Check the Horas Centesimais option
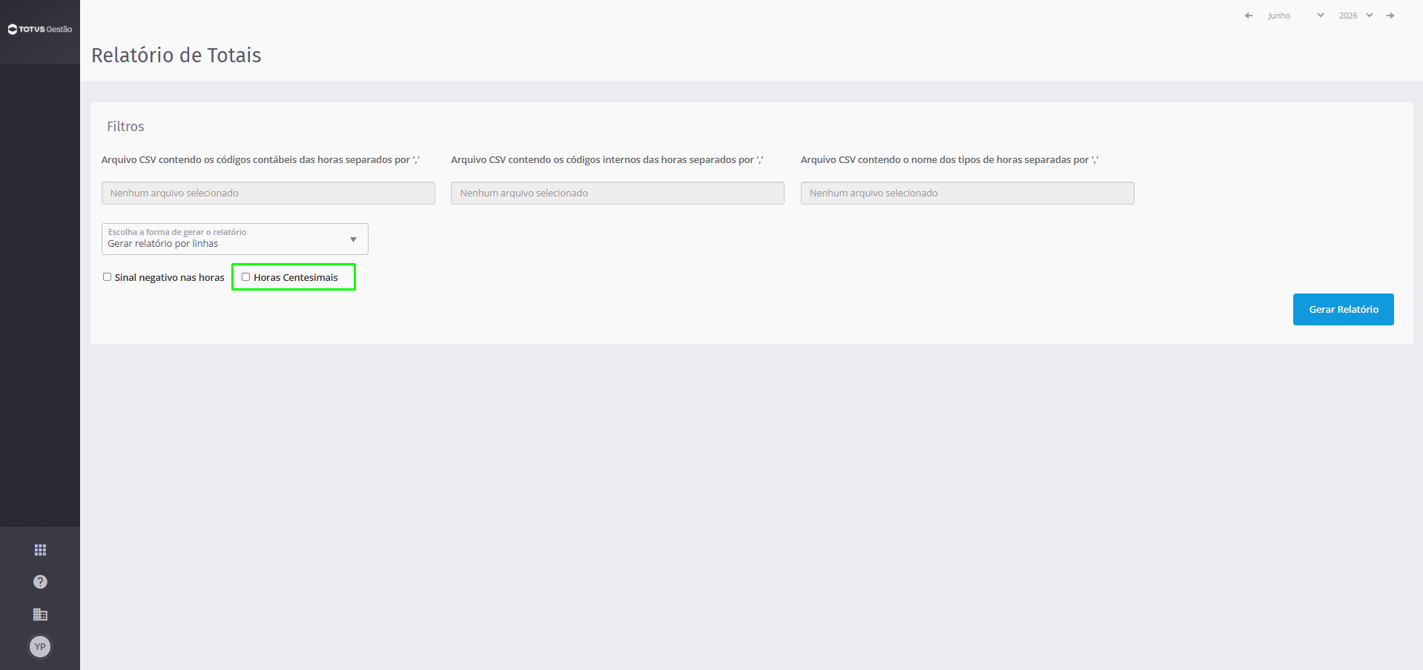 point(245,277)
